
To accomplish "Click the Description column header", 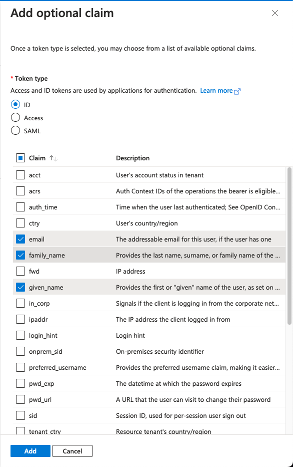I will [133, 158].
